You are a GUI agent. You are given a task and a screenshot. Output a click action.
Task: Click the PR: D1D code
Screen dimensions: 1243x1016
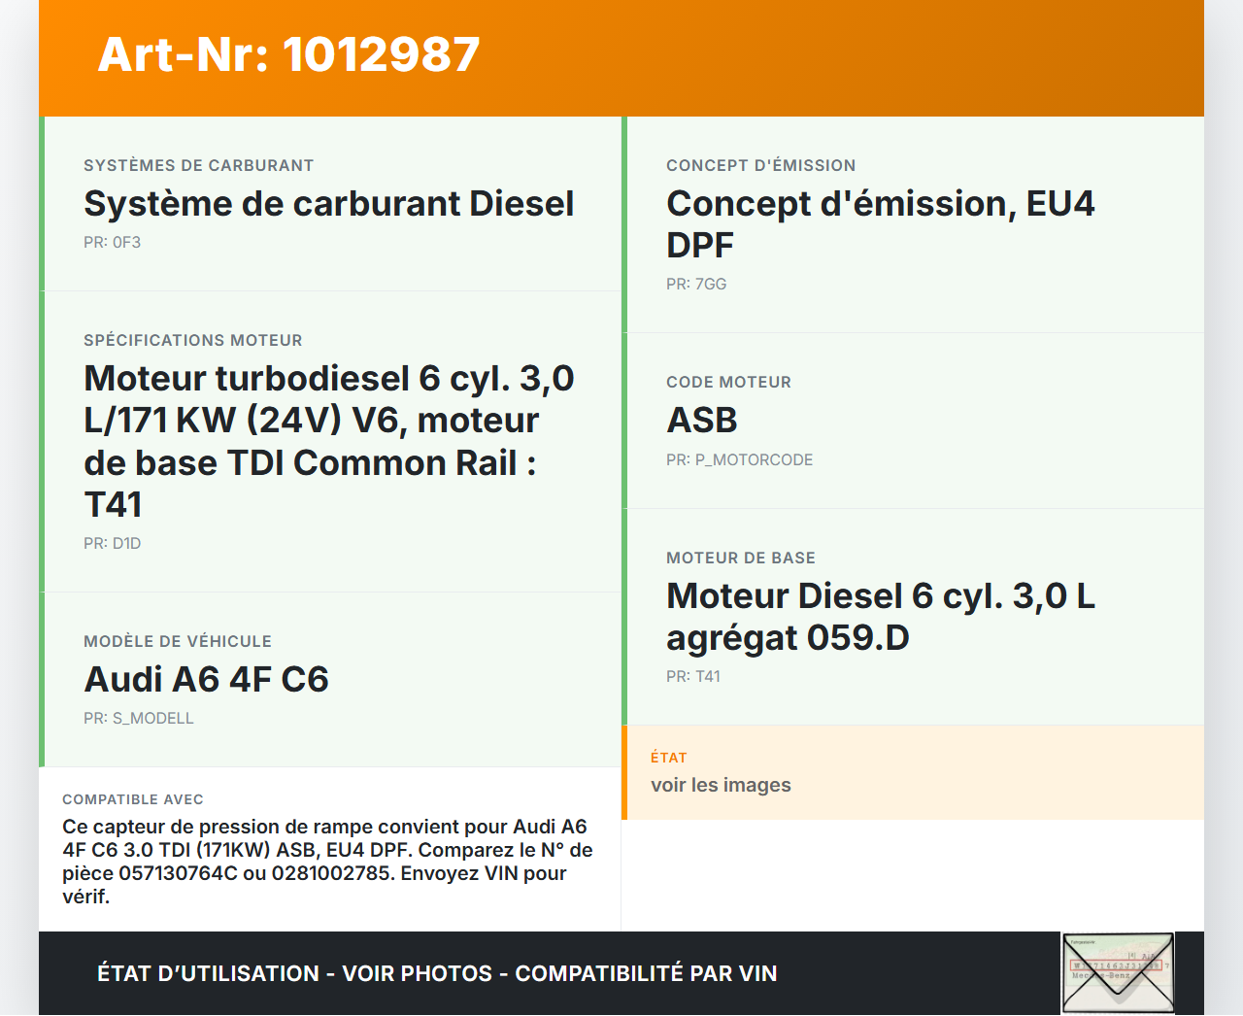pyautogui.click(x=112, y=544)
